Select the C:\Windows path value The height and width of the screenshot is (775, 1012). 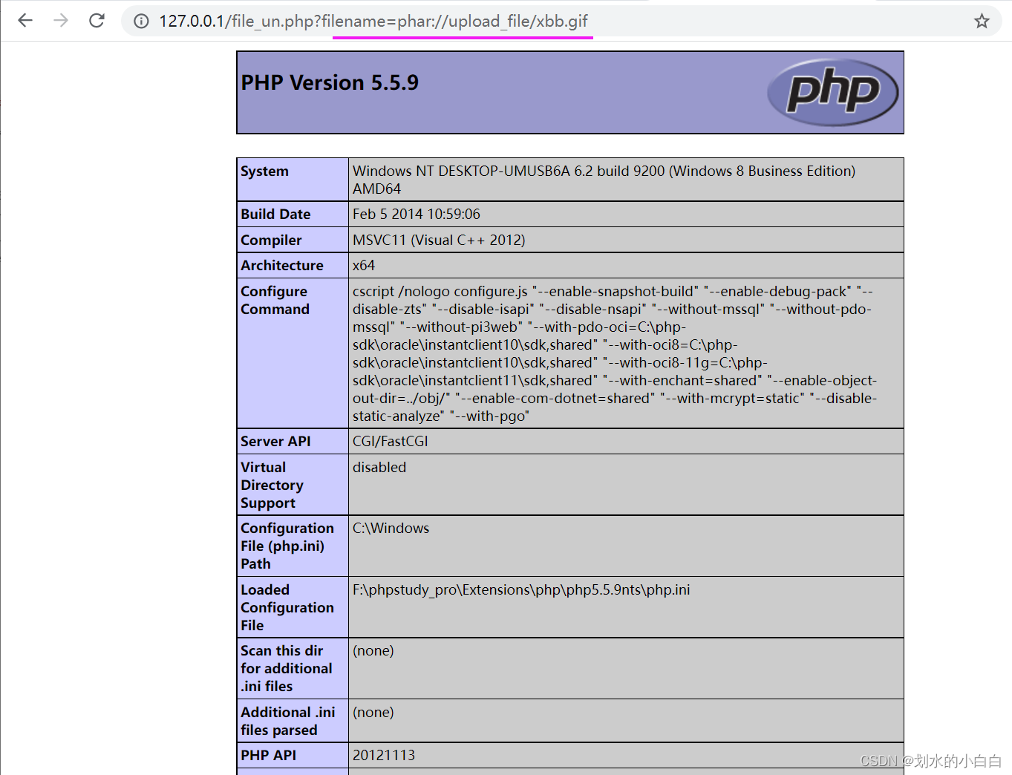[x=391, y=529]
